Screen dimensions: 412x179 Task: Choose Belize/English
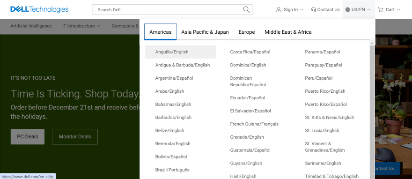pyautogui.click(x=170, y=131)
